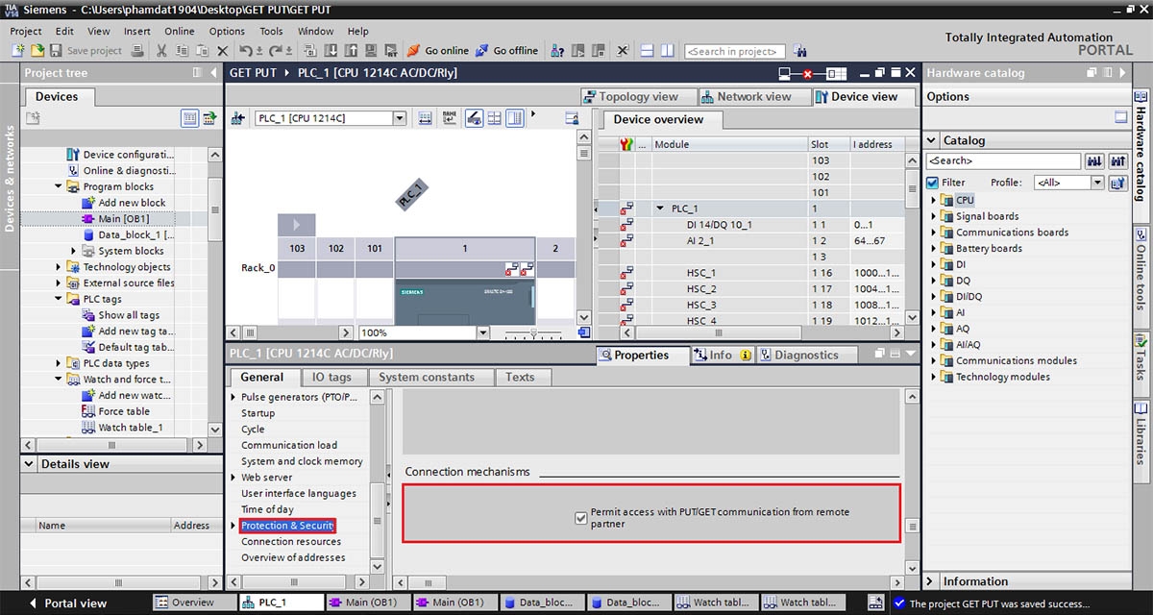This screenshot has width=1153, height=615.
Task: Click split editor horizontally icon
Action: tap(647, 51)
